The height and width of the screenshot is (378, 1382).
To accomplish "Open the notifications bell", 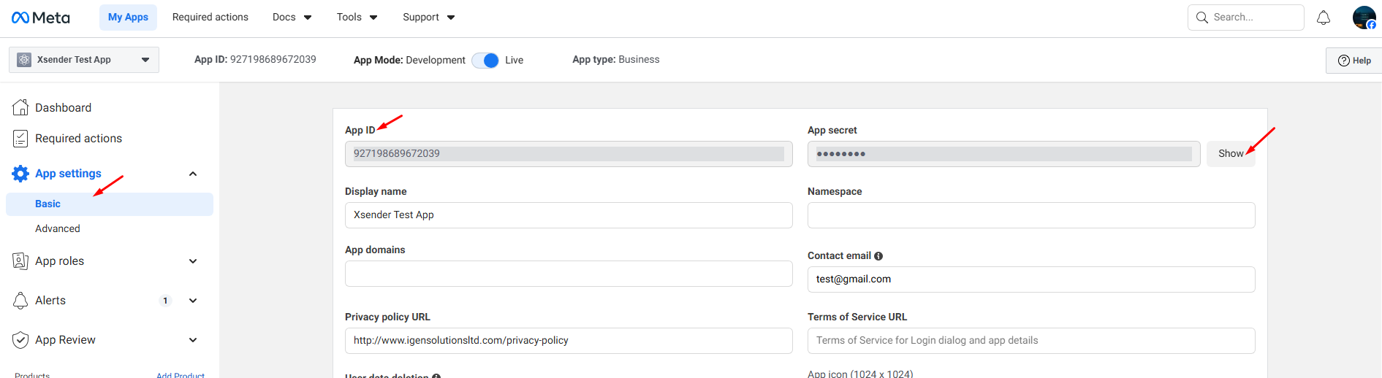I will (1323, 18).
